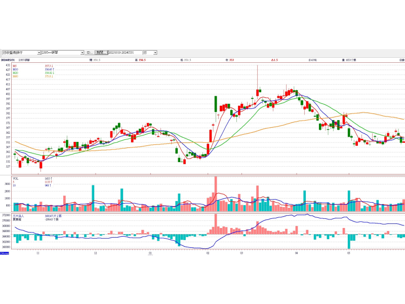Viewport: 405px width, 304px height.
Task: Click the M10 moving average label
Action: point(15,69)
